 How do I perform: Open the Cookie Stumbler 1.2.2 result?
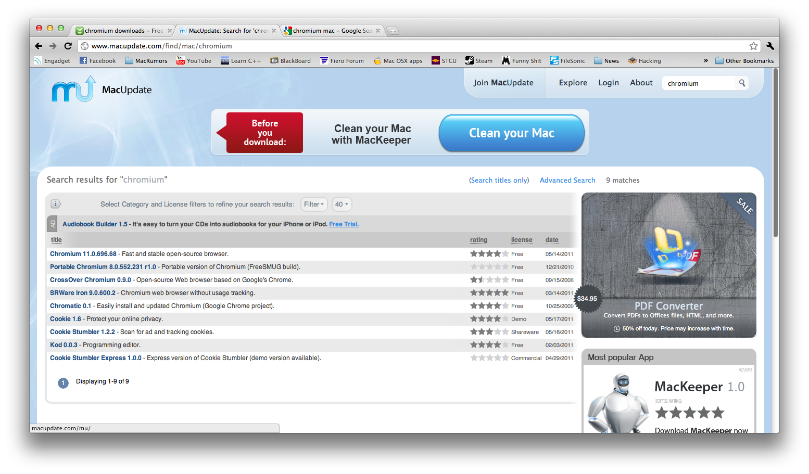coord(82,332)
